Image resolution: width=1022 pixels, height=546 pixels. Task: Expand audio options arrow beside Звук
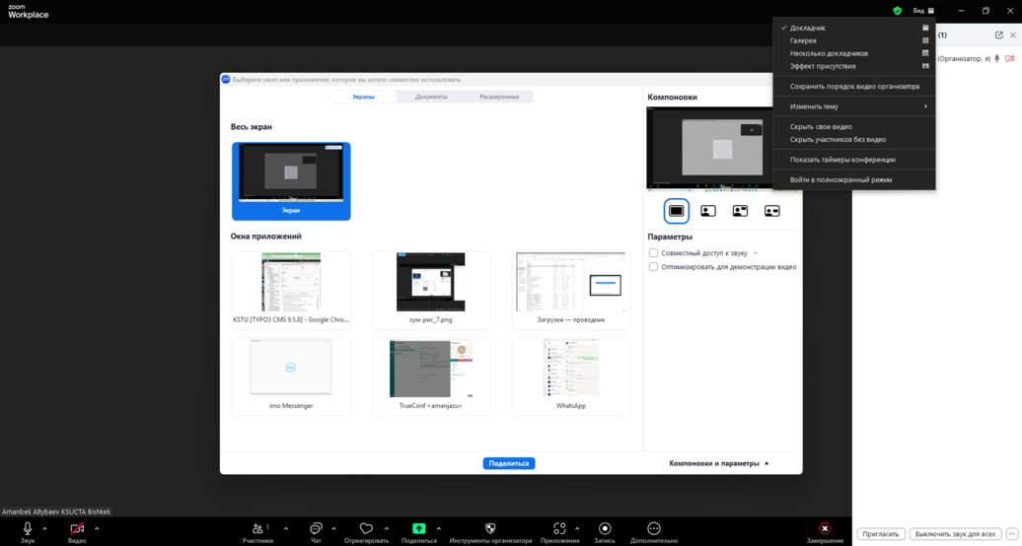click(x=44, y=529)
